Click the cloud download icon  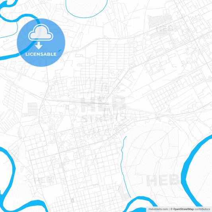click(x=41, y=37)
